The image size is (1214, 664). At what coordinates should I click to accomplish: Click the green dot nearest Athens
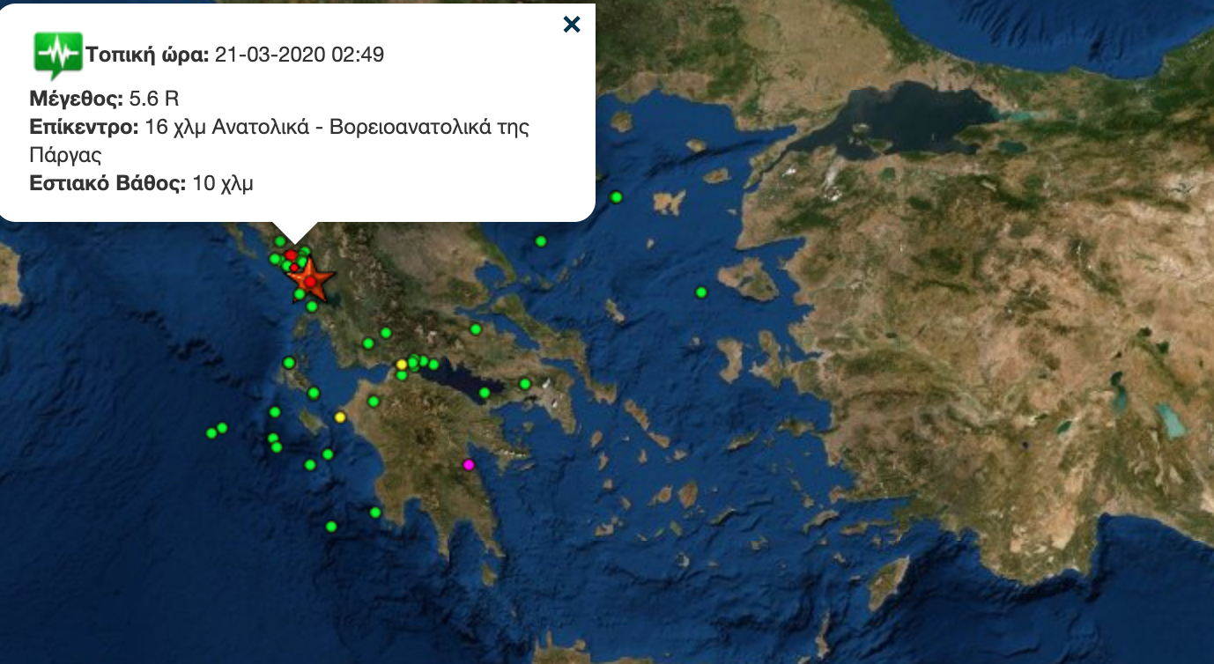point(525,383)
